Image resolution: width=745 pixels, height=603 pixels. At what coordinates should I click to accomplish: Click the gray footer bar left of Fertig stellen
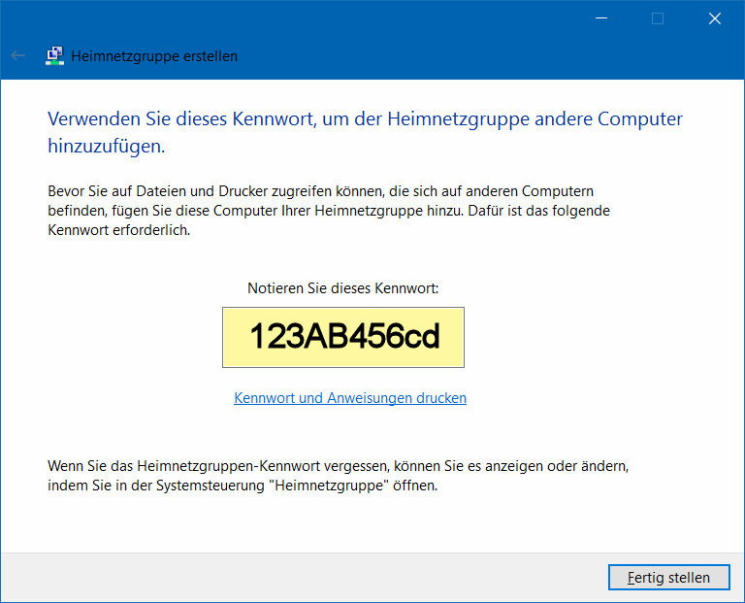tap(291, 578)
